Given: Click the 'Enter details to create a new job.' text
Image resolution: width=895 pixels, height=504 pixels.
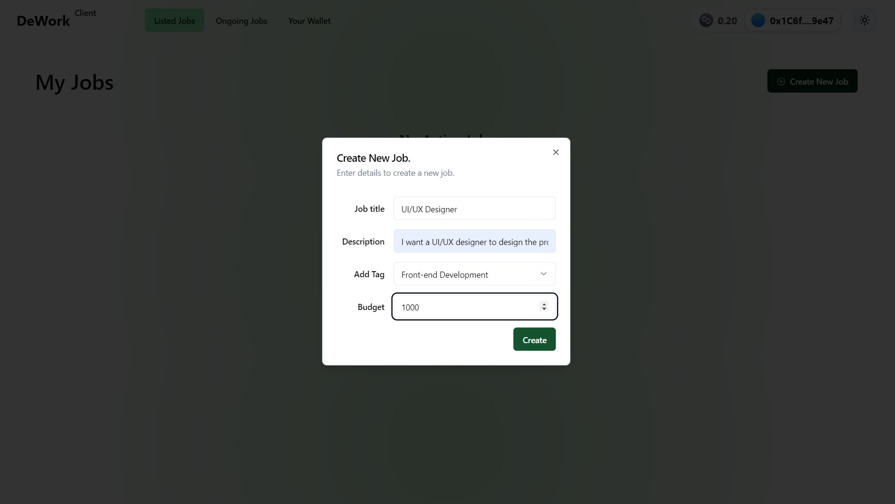Looking at the screenshot, I should [x=395, y=173].
